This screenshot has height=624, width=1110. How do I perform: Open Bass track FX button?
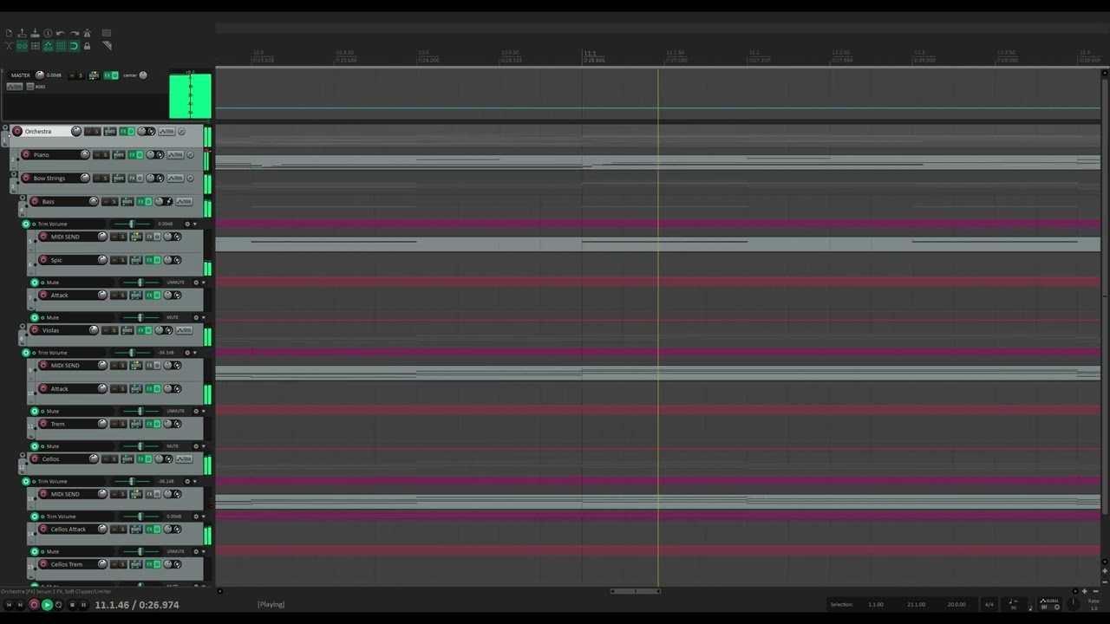pyautogui.click(x=140, y=202)
